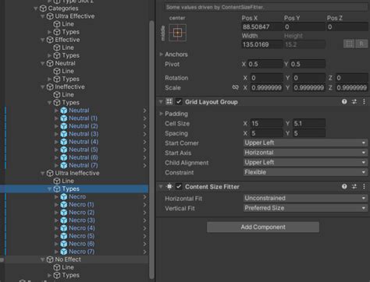
Task: Open prefab arrow for Neutral (1)
Action: pyautogui.click(x=144, y=118)
